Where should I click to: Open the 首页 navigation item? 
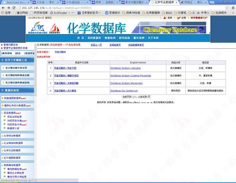coord(81,38)
